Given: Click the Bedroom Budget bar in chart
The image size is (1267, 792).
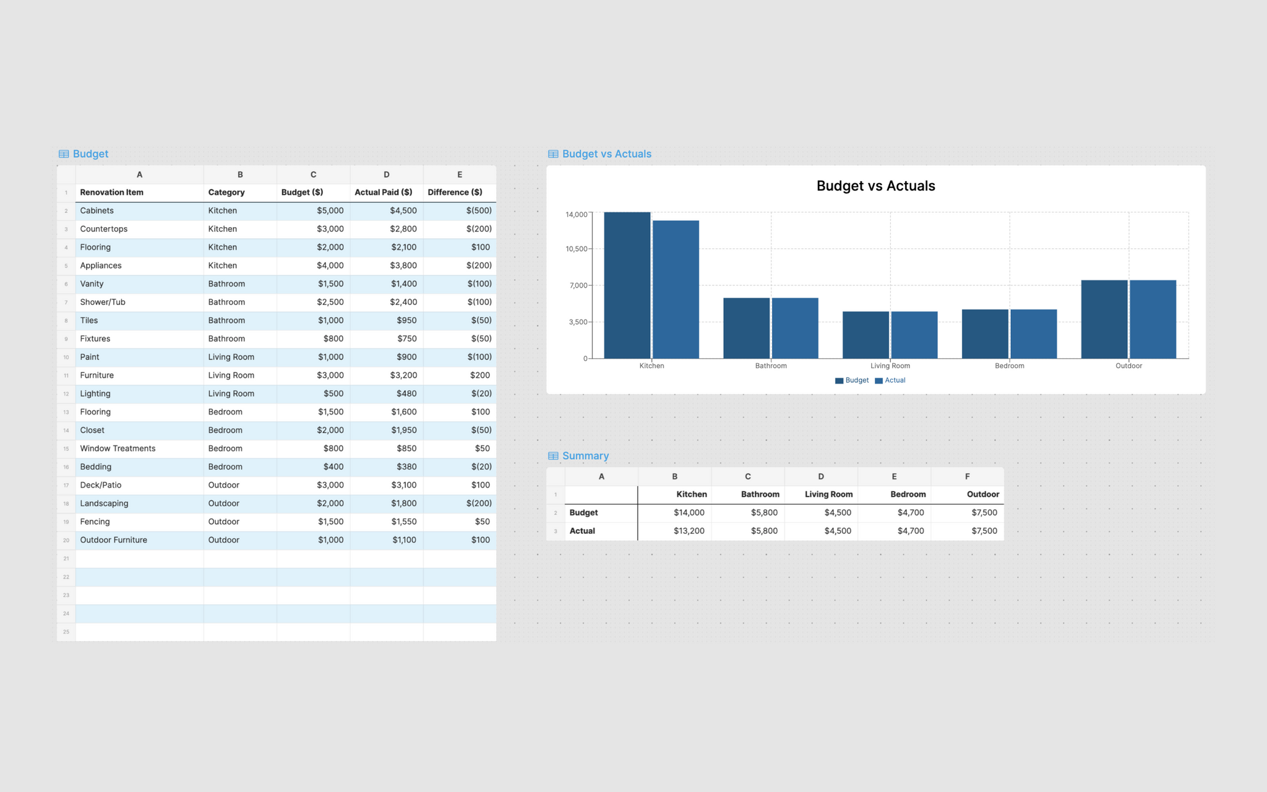Looking at the screenshot, I should (985, 334).
